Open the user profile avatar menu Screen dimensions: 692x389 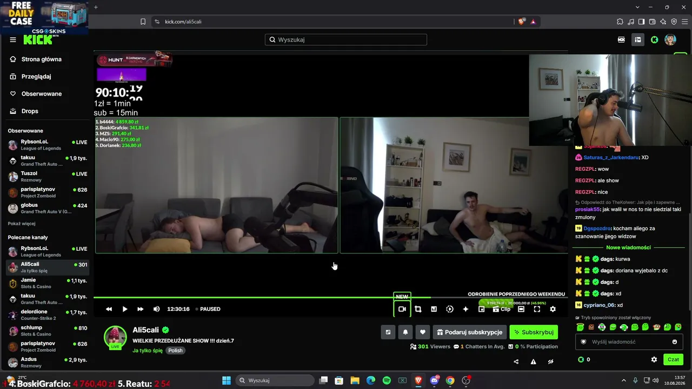670,39
